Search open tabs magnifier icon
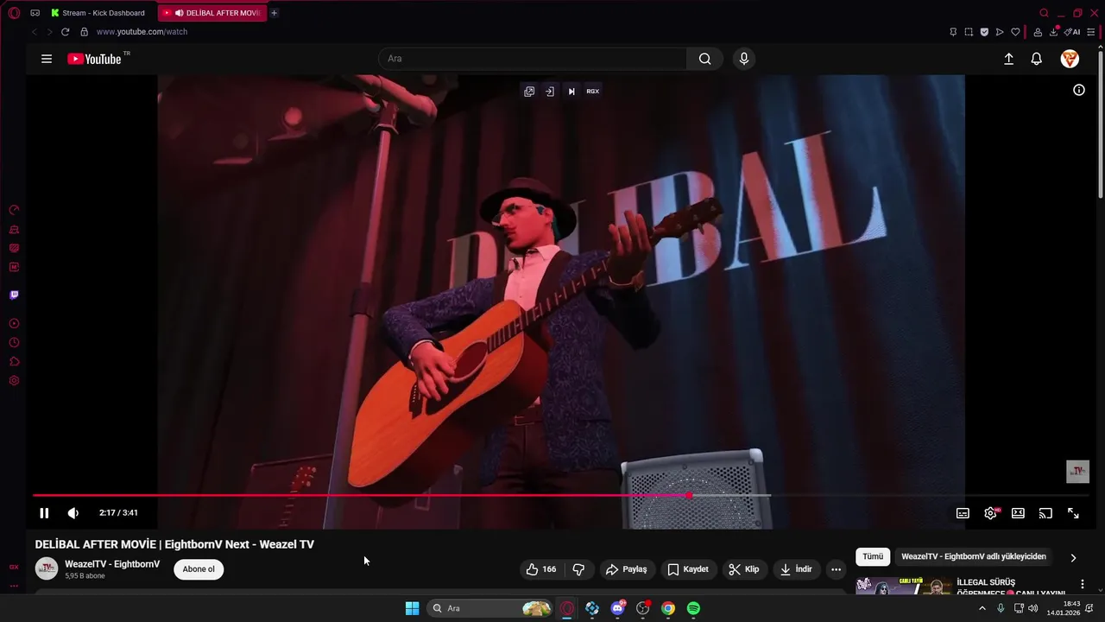Image resolution: width=1105 pixels, height=622 pixels. pos(1044,13)
